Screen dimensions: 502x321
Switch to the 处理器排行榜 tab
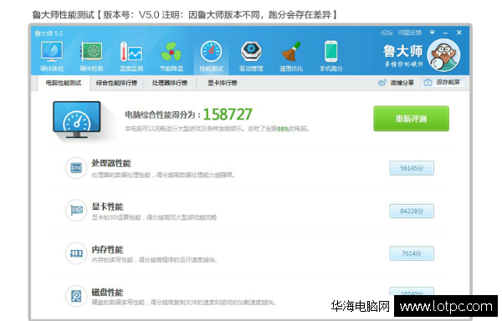point(169,83)
